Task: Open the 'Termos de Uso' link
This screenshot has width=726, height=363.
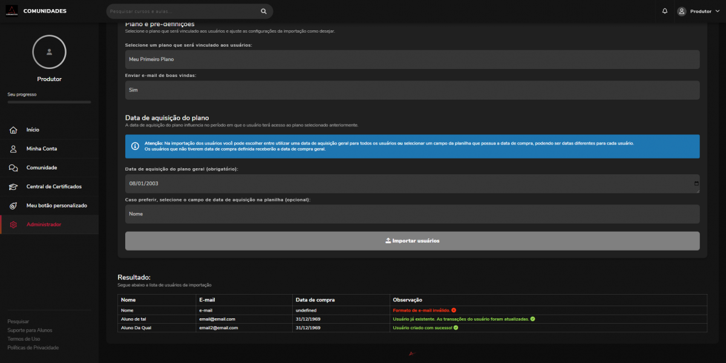Action: pos(24,339)
